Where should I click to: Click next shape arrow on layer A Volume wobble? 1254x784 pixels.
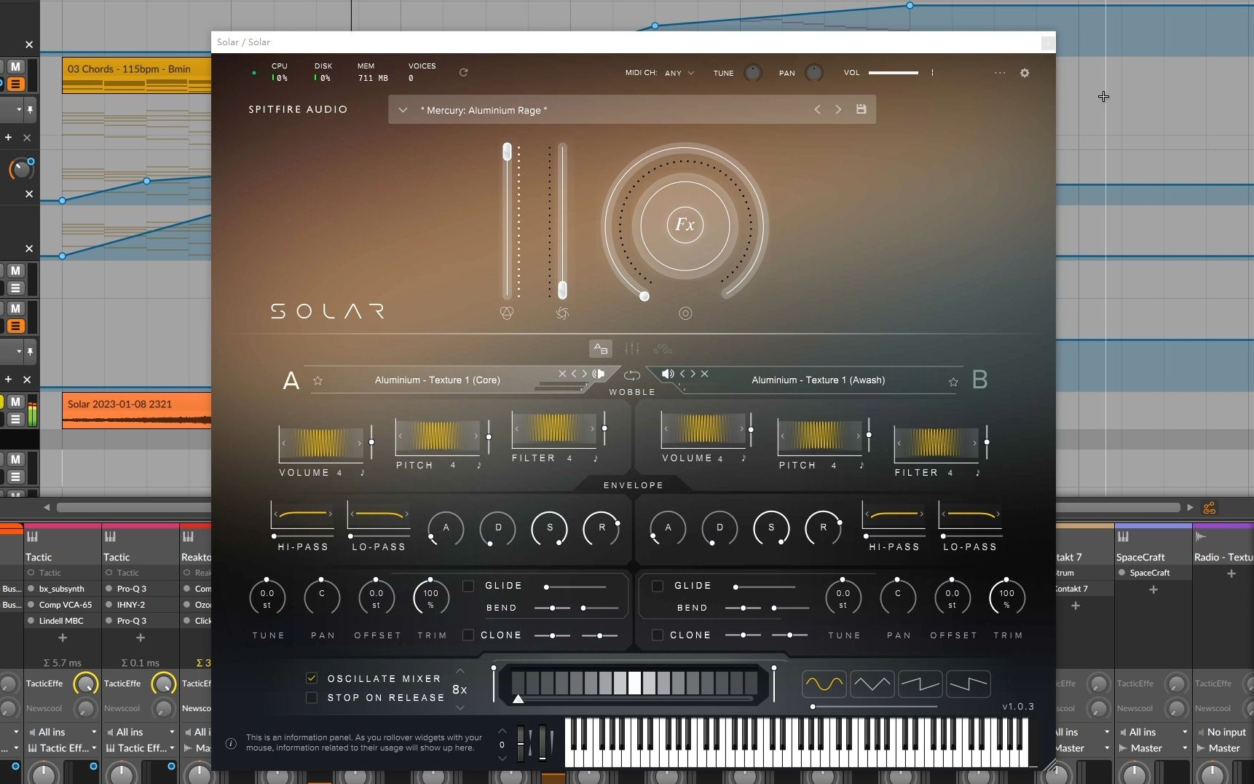359,443
